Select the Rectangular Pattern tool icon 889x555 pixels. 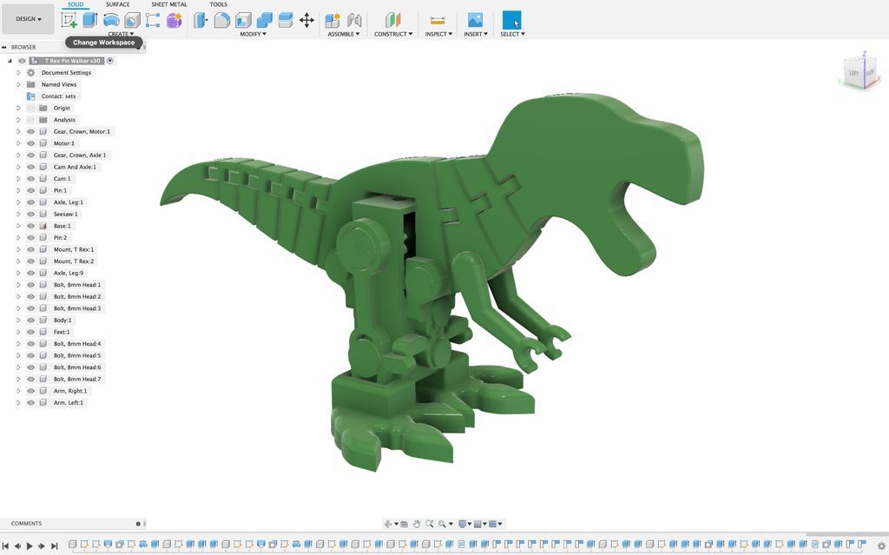pyautogui.click(x=153, y=21)
